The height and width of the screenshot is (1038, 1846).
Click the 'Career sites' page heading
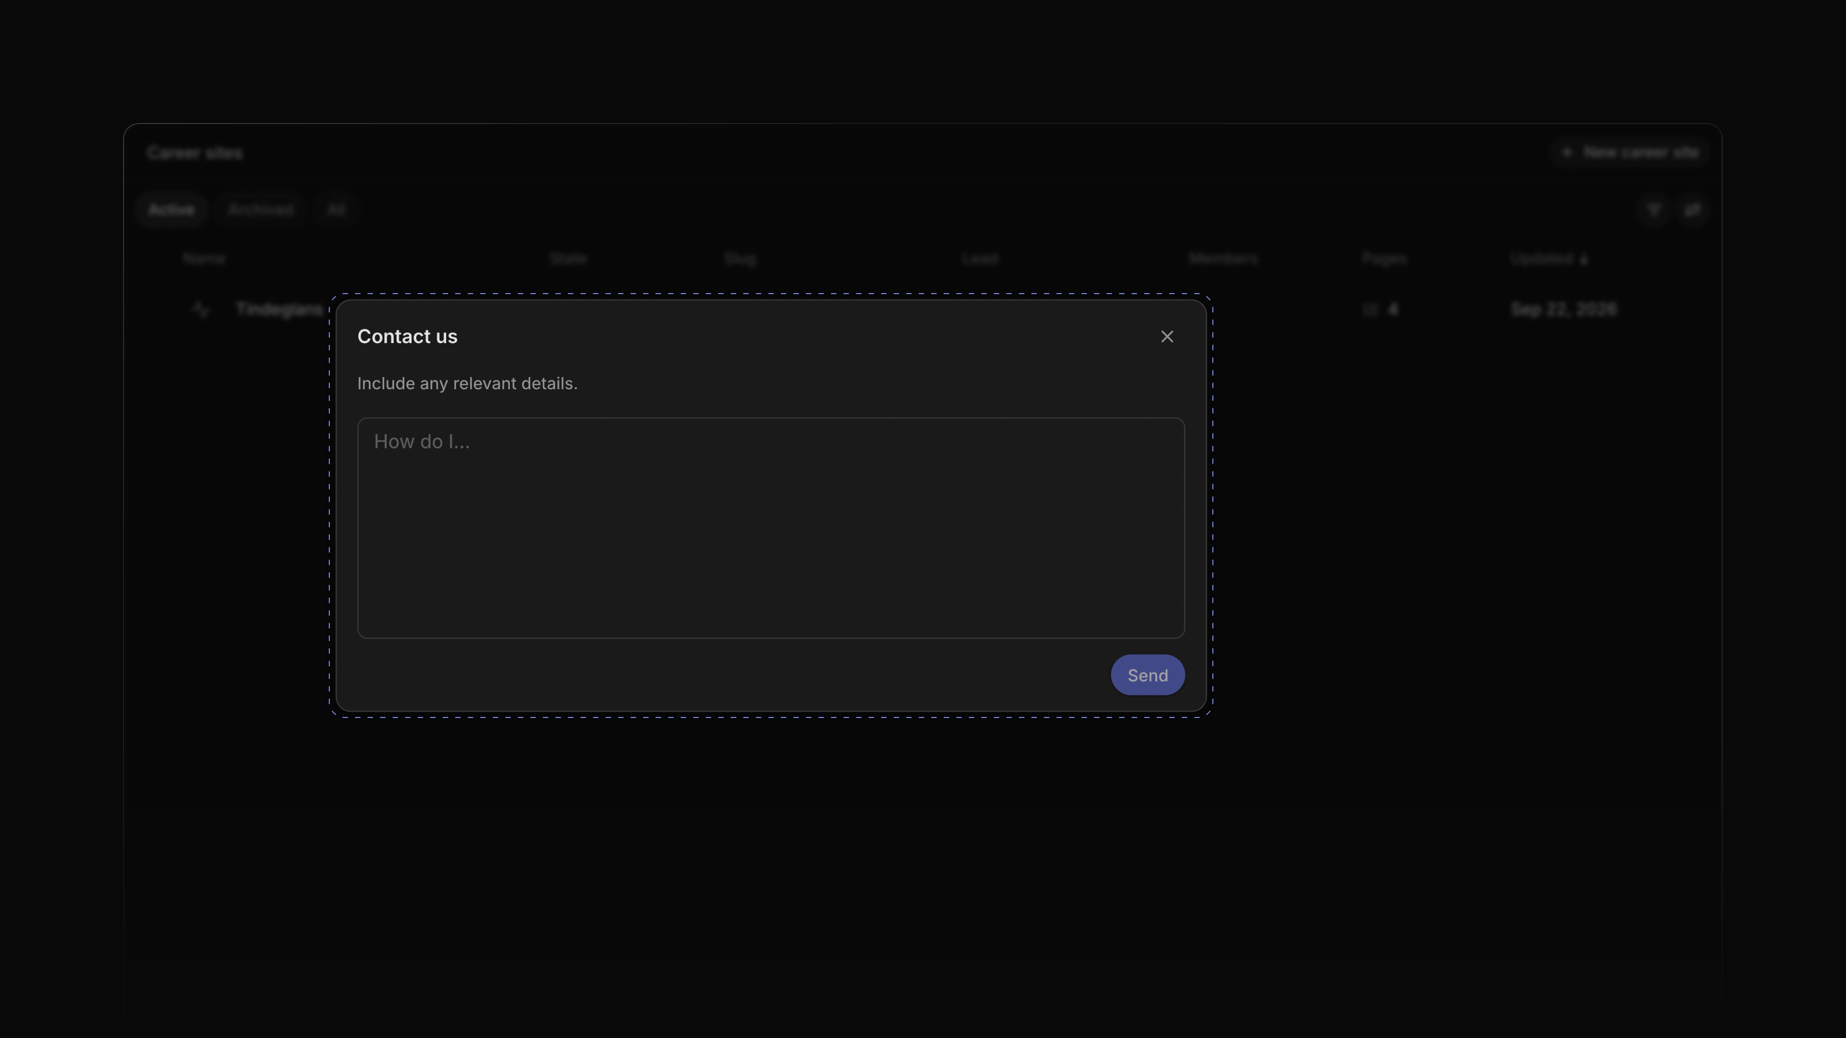(x=195, y=153)
